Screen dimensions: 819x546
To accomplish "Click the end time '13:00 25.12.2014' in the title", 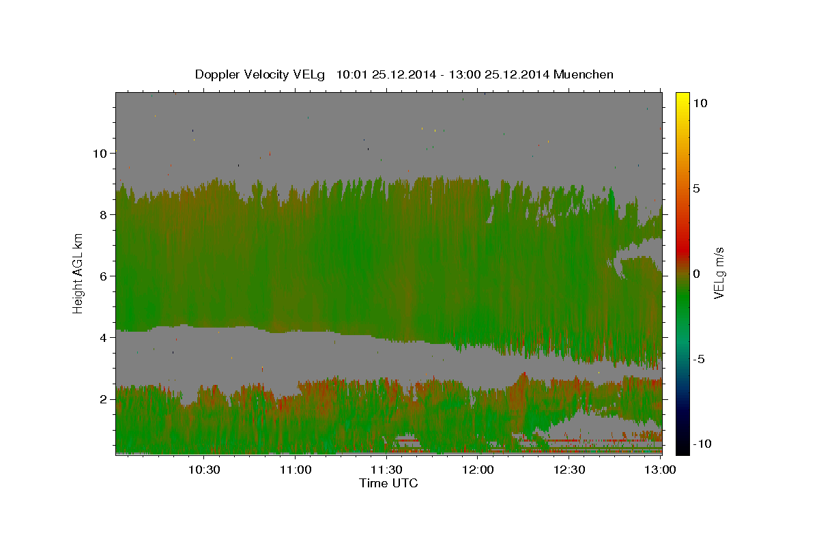I will click(x=500, y=74).
